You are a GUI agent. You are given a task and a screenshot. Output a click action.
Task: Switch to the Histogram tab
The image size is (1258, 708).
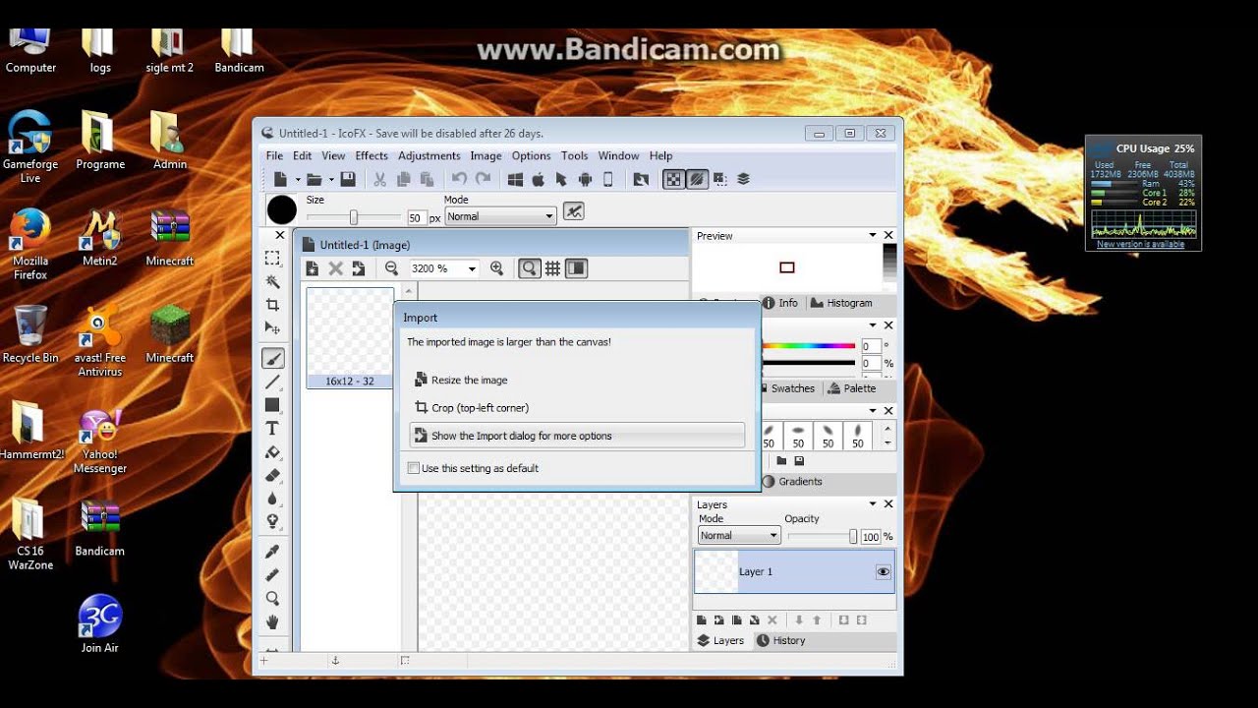[x=840, y=303]
